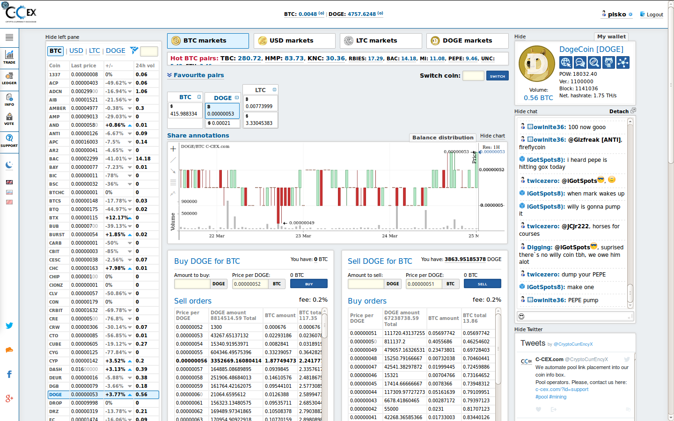Open the DOGE markets tab
Screen dimensions: 674x421
[x=468, y=41]
